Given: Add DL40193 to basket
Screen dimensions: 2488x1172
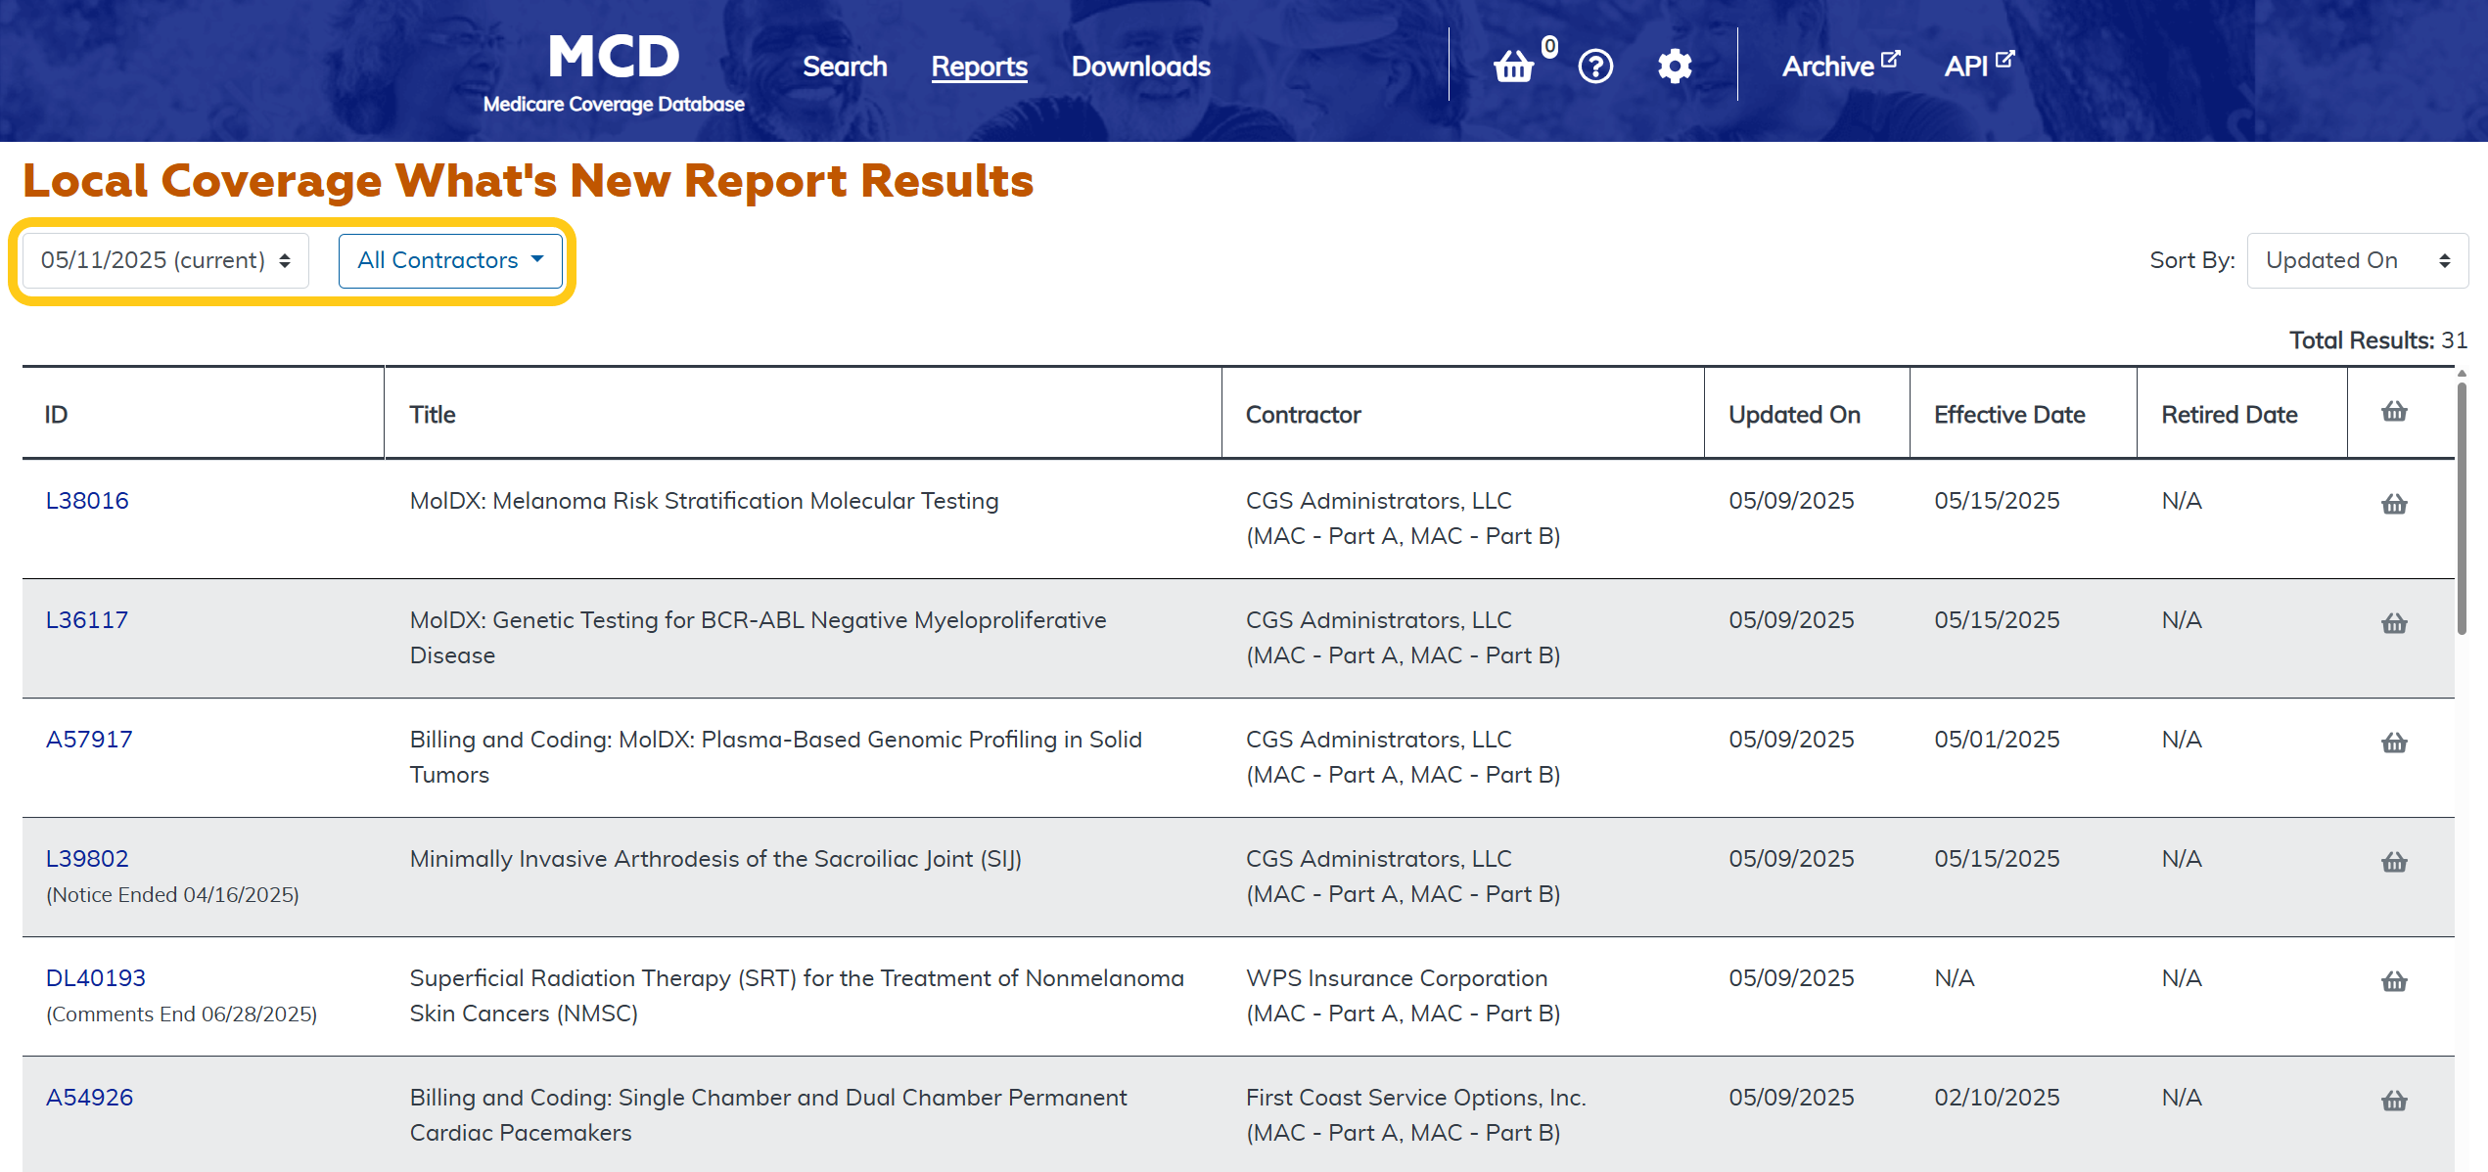Looking at the screenshot, I should coord(2394,982).
